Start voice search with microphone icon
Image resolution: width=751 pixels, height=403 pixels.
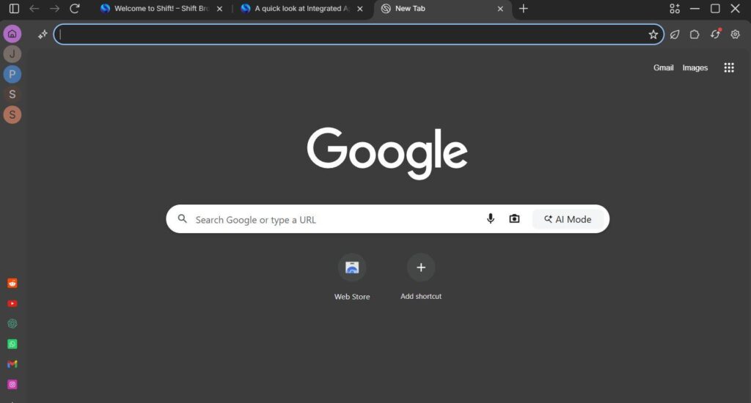491,219
